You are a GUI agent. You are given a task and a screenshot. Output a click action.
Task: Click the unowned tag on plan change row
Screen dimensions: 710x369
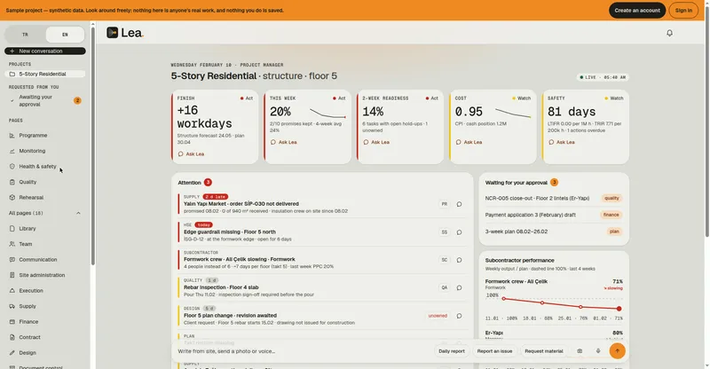(438, 316)
